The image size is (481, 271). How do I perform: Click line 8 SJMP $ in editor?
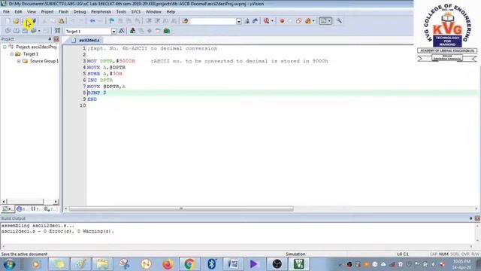coord(97,93)
